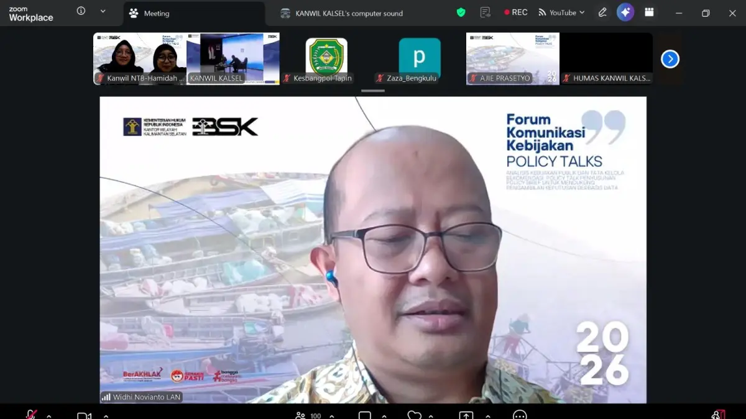
Task: Toggle the video camera button
Action: (84, 415)
